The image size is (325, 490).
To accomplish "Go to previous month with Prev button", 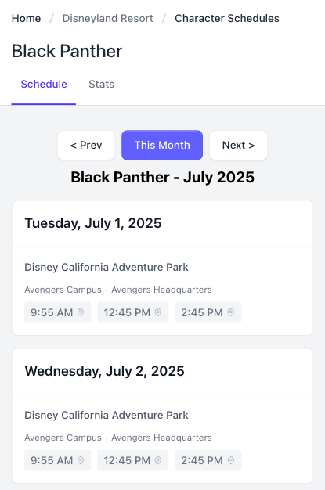I will pos(86,146).
